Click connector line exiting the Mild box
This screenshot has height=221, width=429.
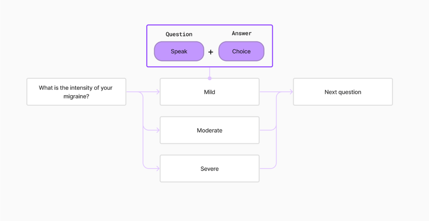point(268,92)
